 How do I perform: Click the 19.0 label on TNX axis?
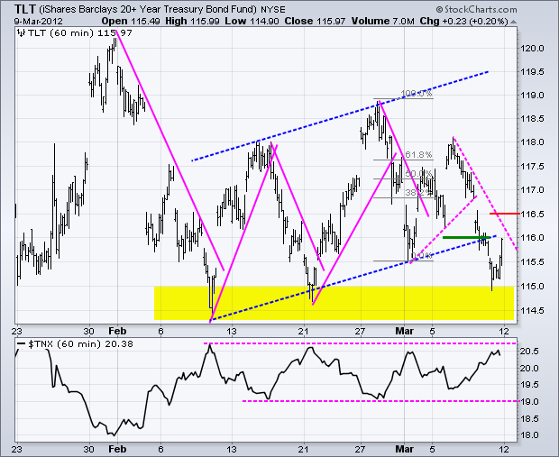coord(528,402)
